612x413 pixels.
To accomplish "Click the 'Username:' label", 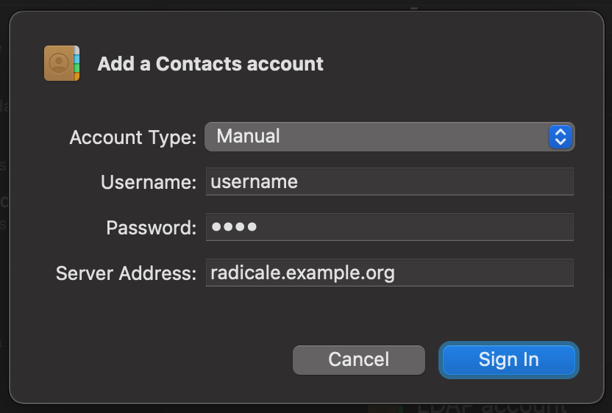I will point(149,182).
